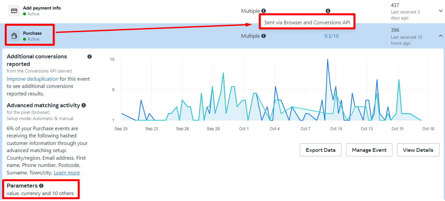
Task: Click info icon beside Multiple in Purchase row
Action: (264, 36)
